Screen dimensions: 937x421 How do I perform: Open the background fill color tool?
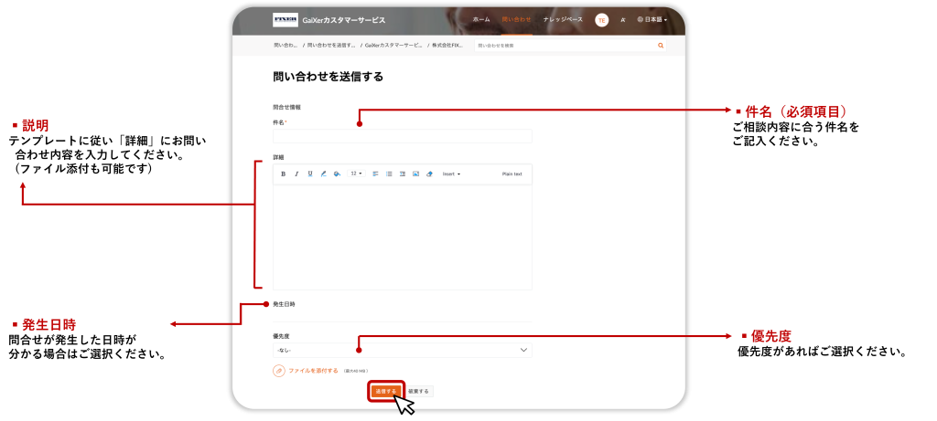point(337,174)
